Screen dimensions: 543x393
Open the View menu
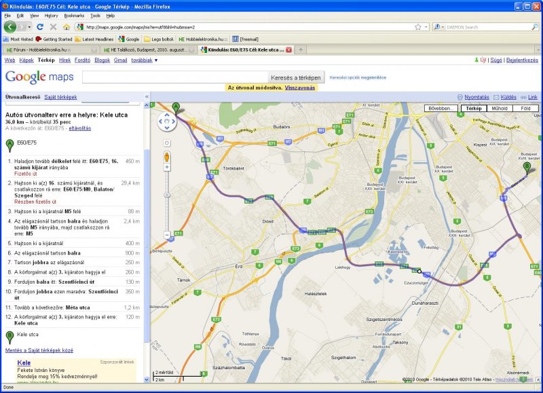pos(35,16)
